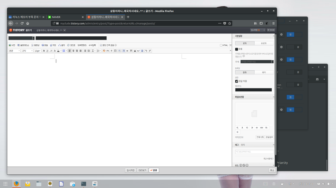Bookmark this page with the star icon

coord(230,23)
